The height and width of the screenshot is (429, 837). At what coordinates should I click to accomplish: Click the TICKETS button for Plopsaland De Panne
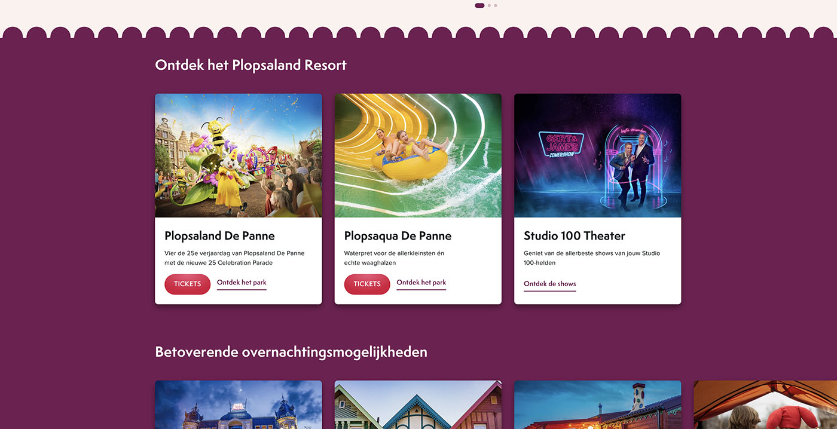tap(187, 284)
